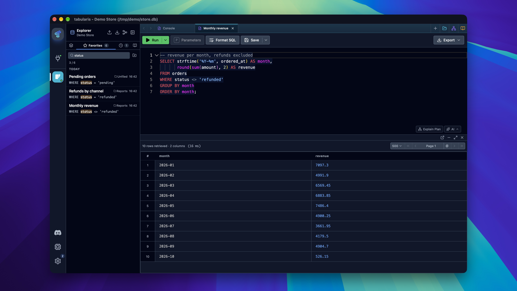Click the download icon in Explorer header
The height and width of the screenshot is (291, 517).
(117, 32)
